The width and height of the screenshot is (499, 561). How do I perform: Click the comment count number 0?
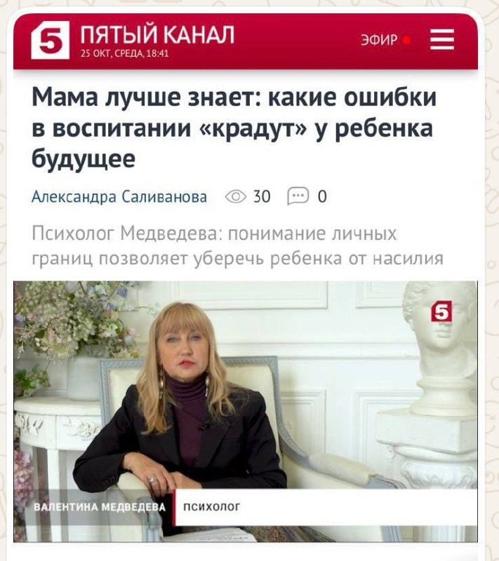point(322,197)
